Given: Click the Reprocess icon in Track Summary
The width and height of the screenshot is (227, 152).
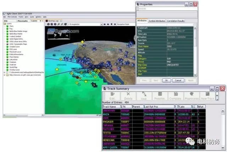Looking at the screenshot, I should tap(192, 96).
